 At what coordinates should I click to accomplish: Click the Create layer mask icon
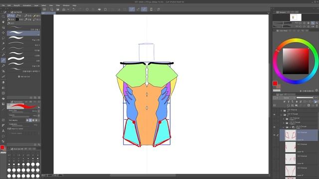[309, 105]
